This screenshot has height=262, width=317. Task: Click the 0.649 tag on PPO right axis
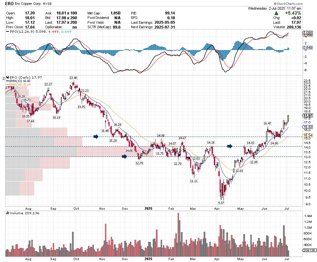click(x=308, y=47)
